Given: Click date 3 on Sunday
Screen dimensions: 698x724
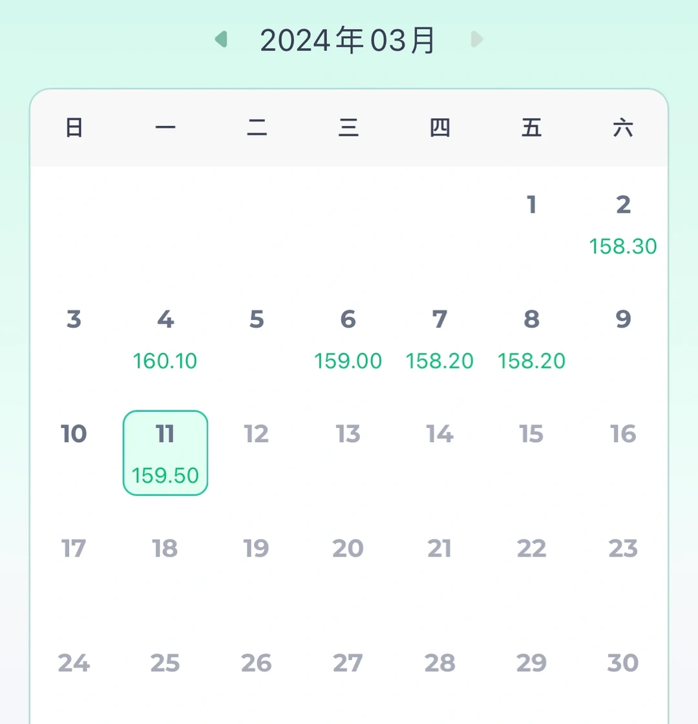Looking at the screenshot, I should click(x=74, y=319).
